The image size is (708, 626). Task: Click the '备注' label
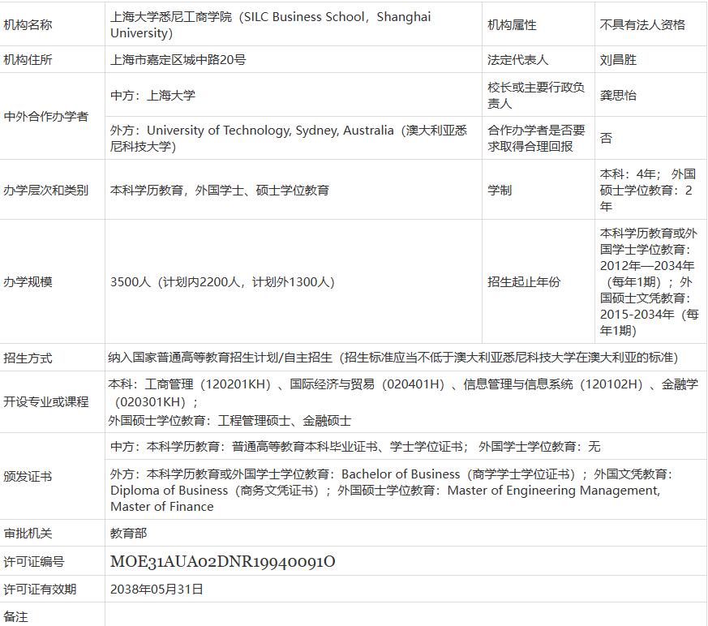click(x=15, y=616)
